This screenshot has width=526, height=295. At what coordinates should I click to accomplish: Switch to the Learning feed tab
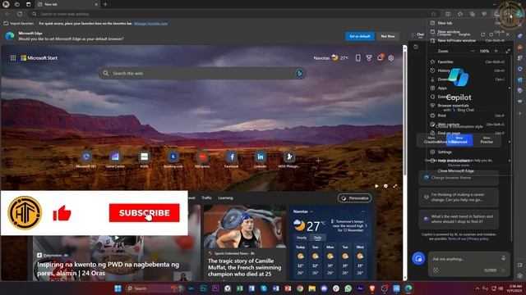225,197
